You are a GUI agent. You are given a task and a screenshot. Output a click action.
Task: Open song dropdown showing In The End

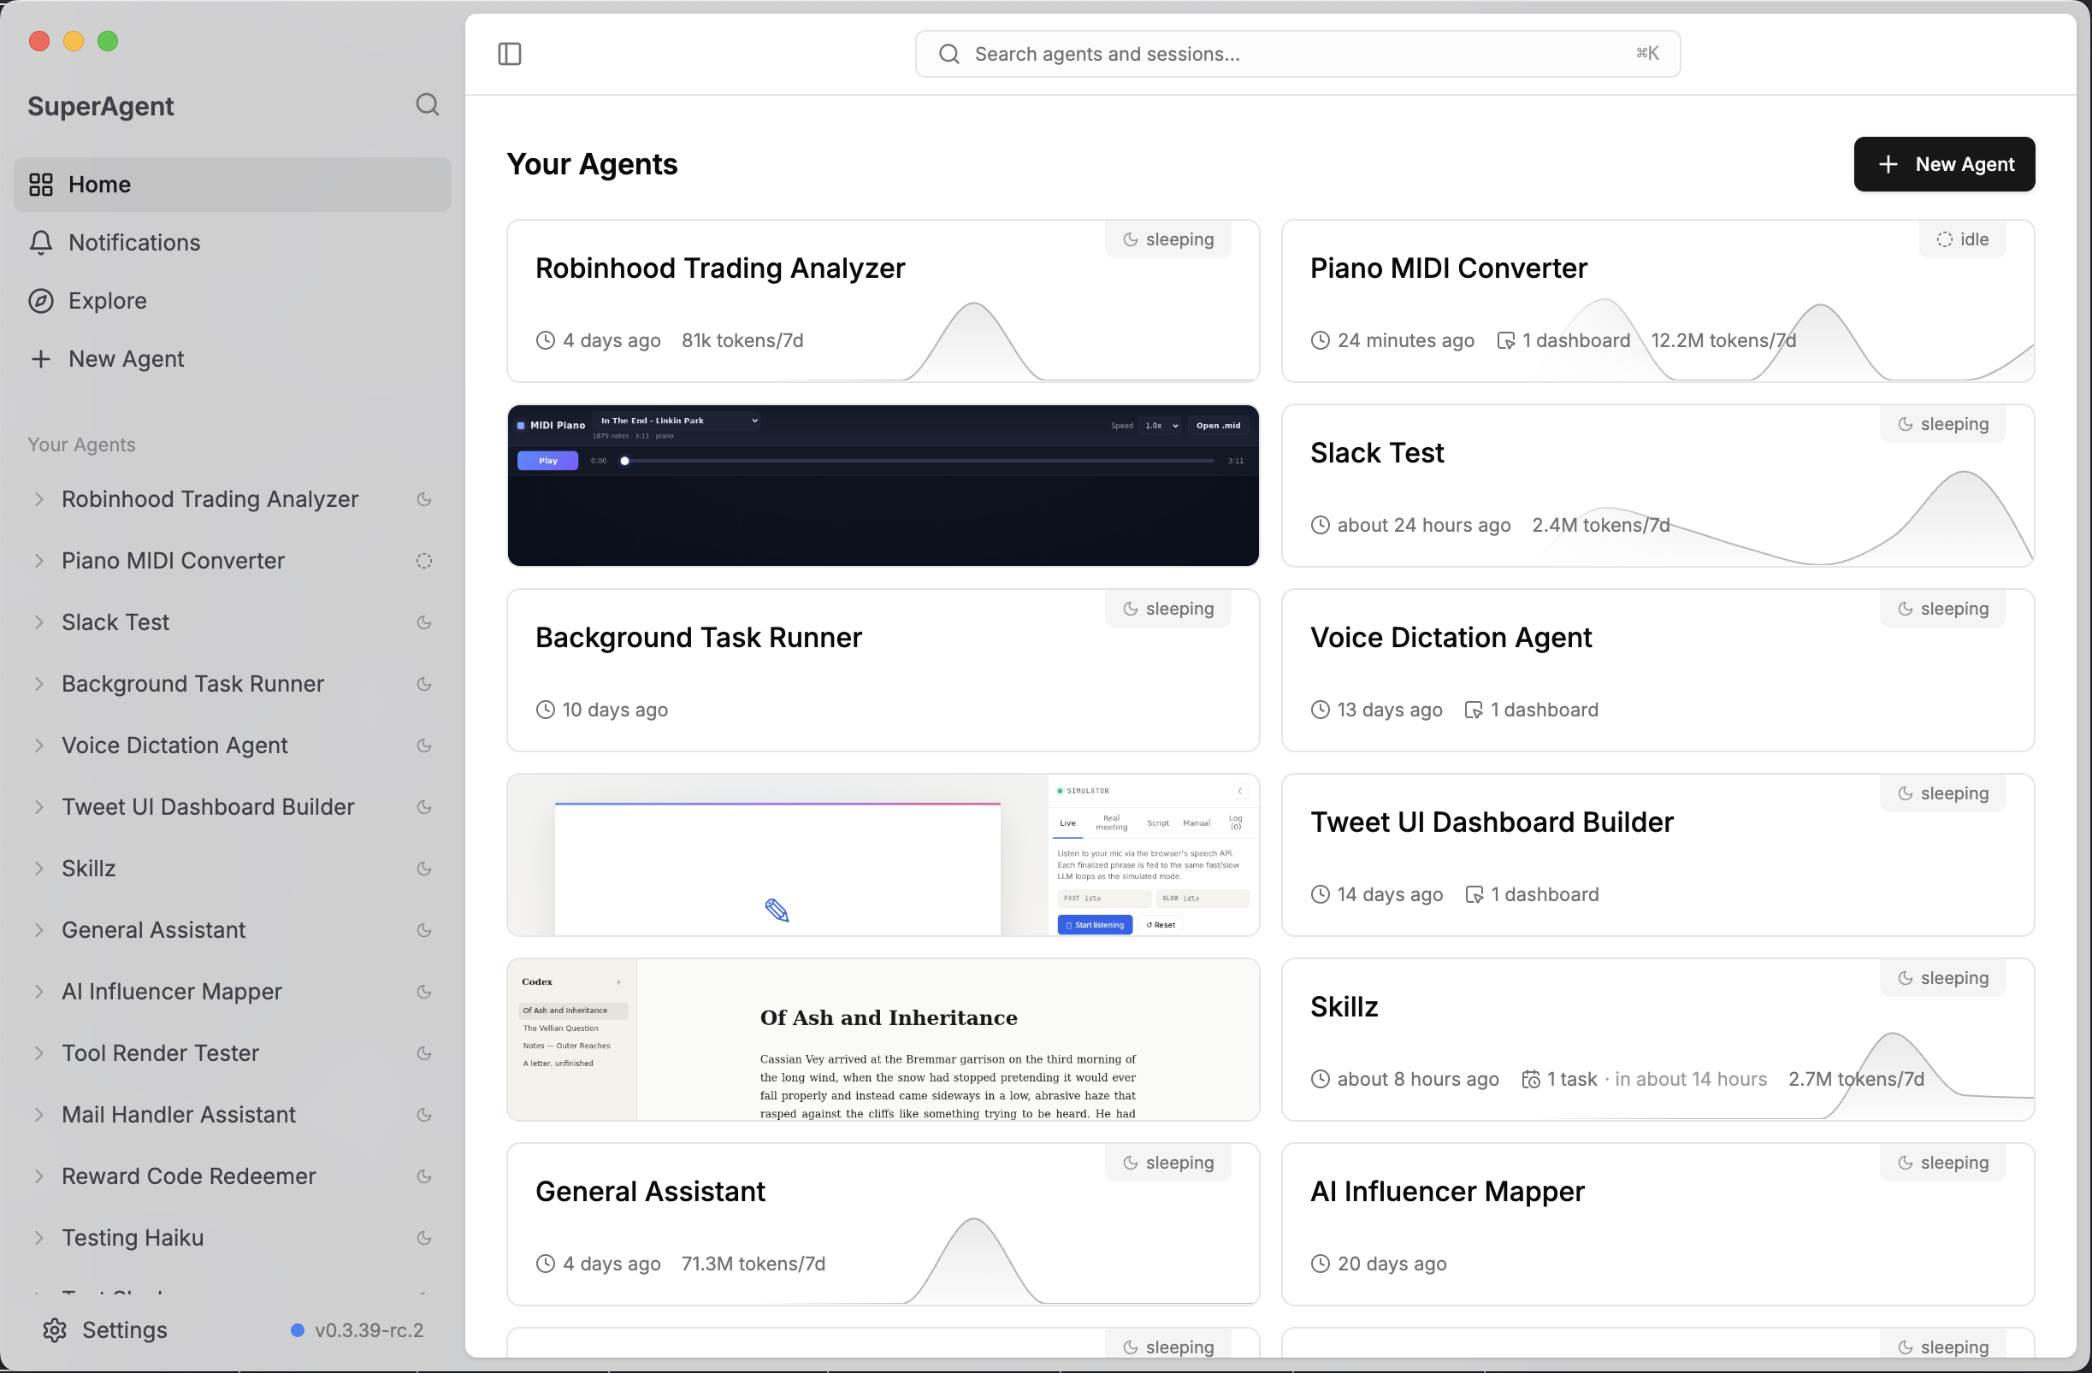tap(677, 421)
